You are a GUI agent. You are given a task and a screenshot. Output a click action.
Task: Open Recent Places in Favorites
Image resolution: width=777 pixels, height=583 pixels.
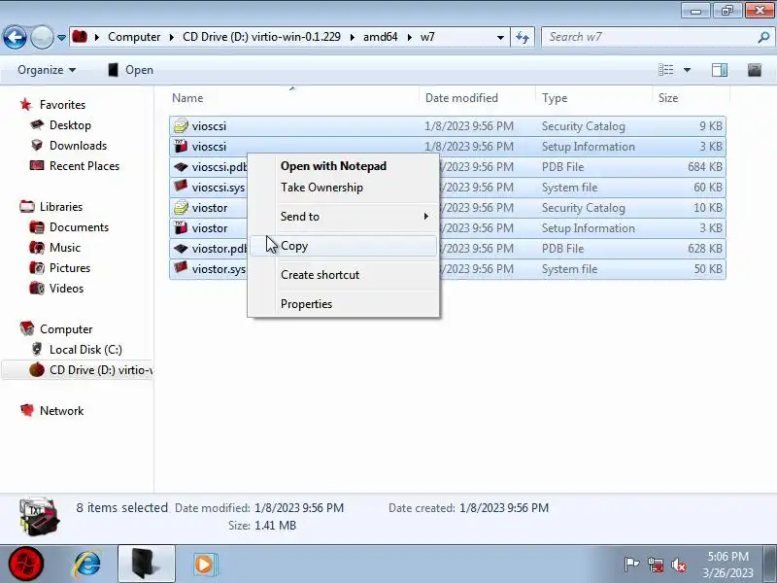click(84, 165)
